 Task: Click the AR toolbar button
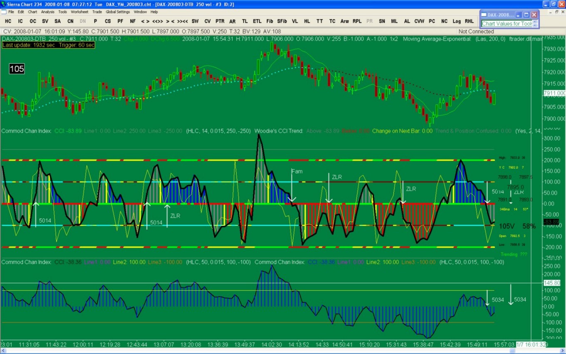(232, 21)
